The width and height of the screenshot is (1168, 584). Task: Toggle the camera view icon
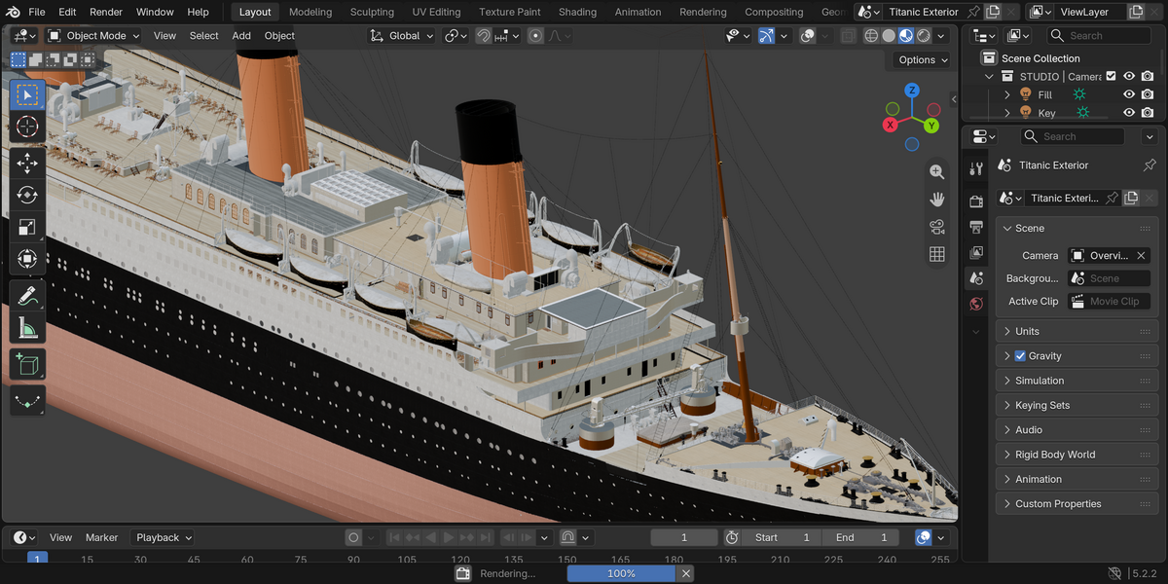[937, 227]
